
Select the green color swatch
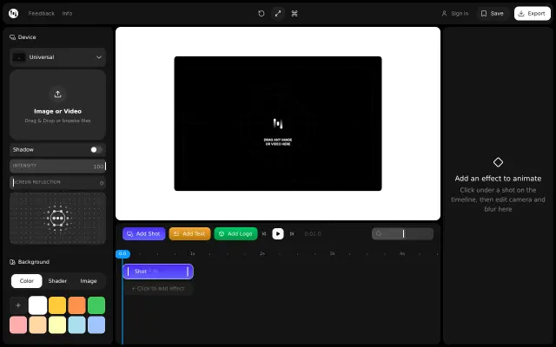point(96,305)
